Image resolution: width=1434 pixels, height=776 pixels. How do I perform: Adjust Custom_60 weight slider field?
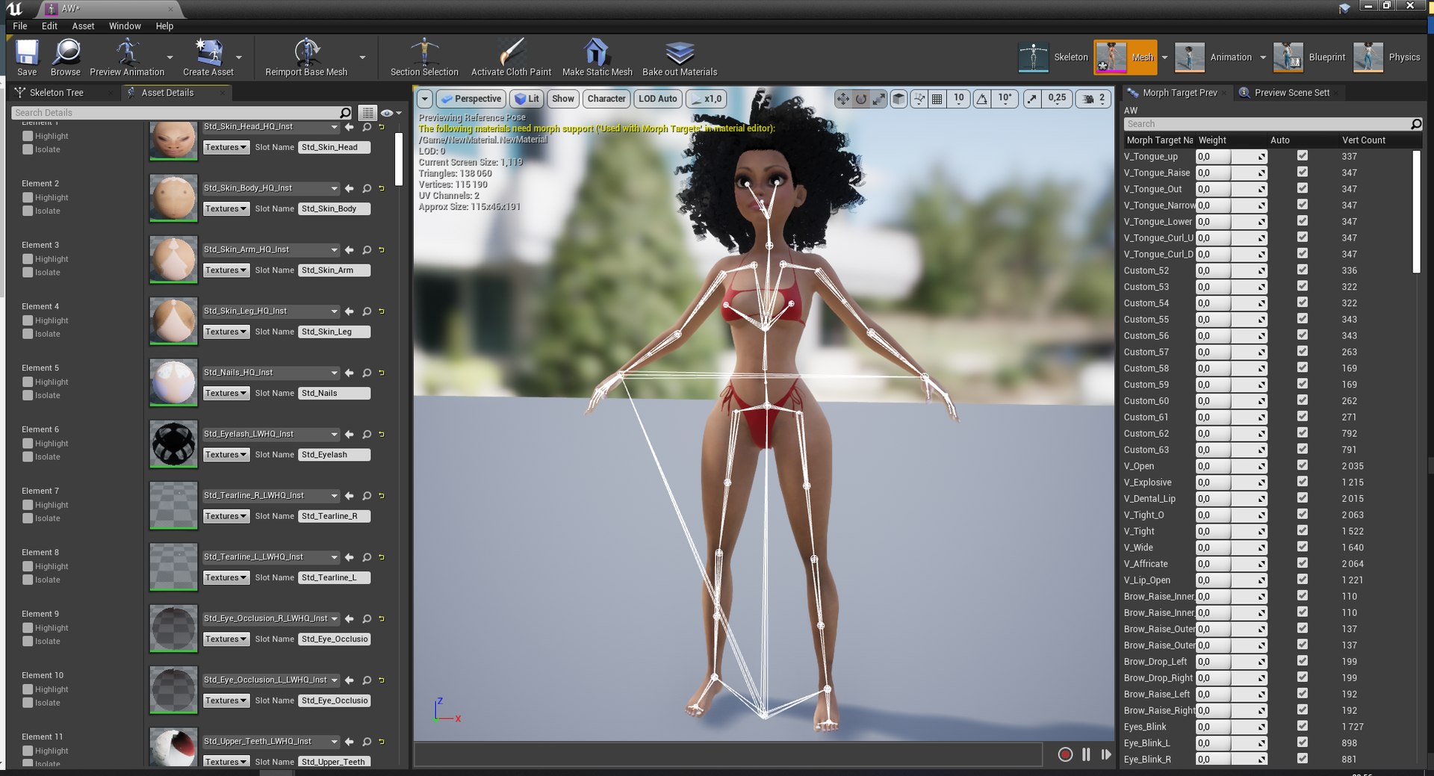click(1231, 401)
